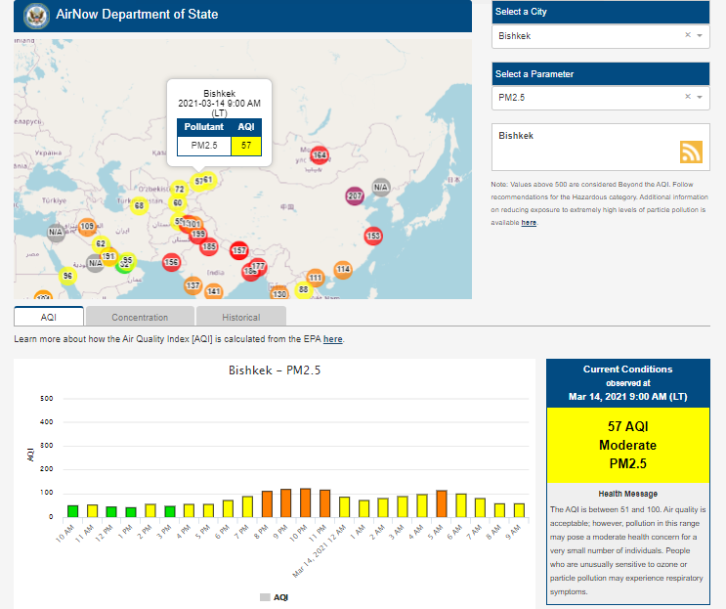Image resolution: width=726 pixels, height=609 pixels.
Task: Select the AQI tab
Action: click(x=49, y=317)
